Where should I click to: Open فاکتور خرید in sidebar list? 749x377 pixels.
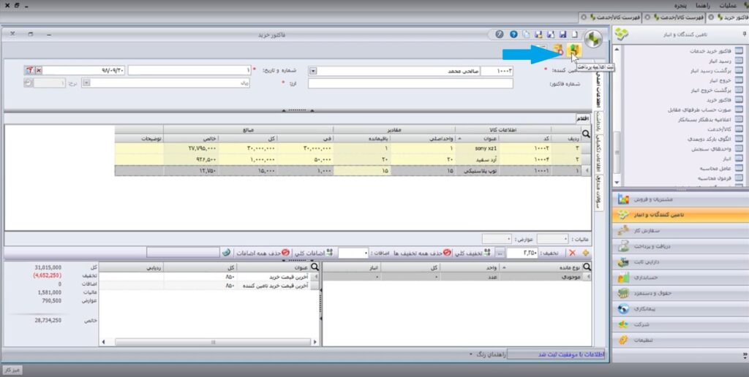pyautogui.click(x=718, y=100)
